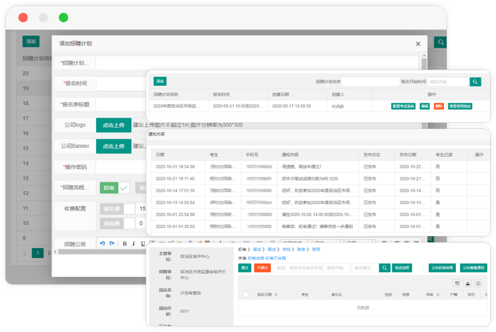Click the search icon in recruitment plan panel
Screen dimensions: 496x332
[475, 81]
